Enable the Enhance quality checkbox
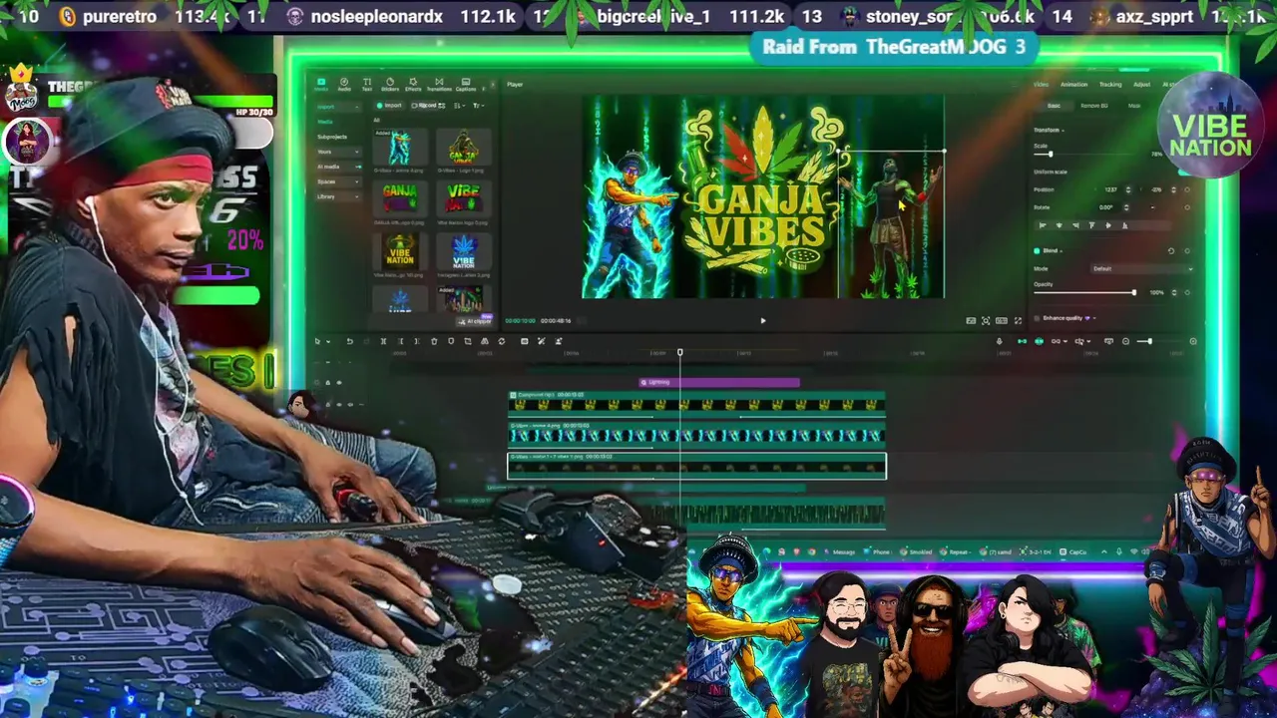1277x718 pixels. 1037,318
